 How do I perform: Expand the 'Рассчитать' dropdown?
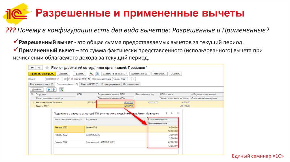(160, 74)
